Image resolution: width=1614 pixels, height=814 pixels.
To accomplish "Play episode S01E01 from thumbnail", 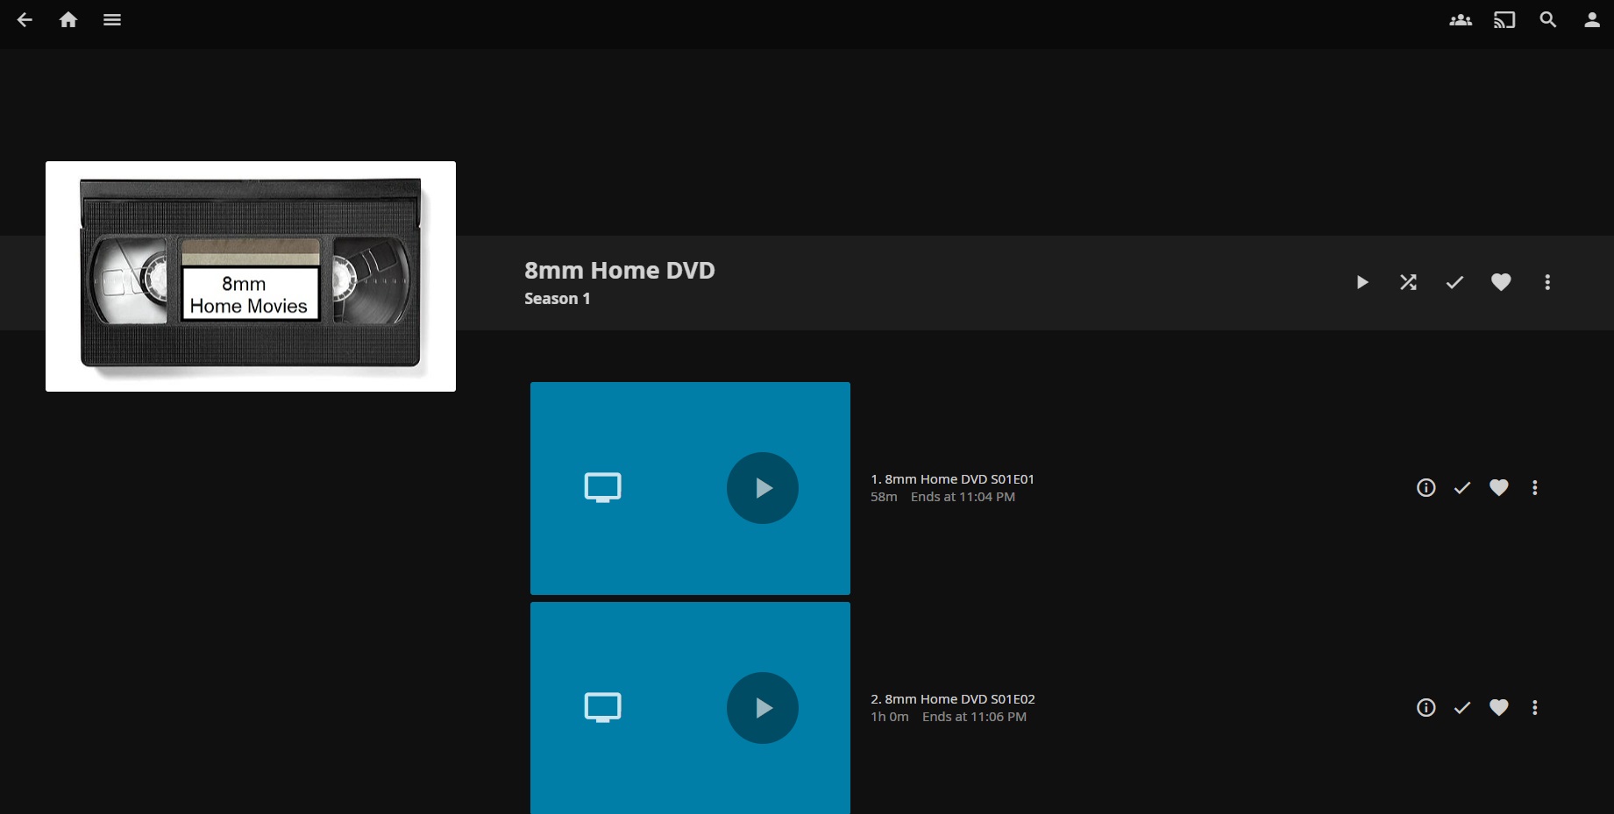I will (762, 488).
